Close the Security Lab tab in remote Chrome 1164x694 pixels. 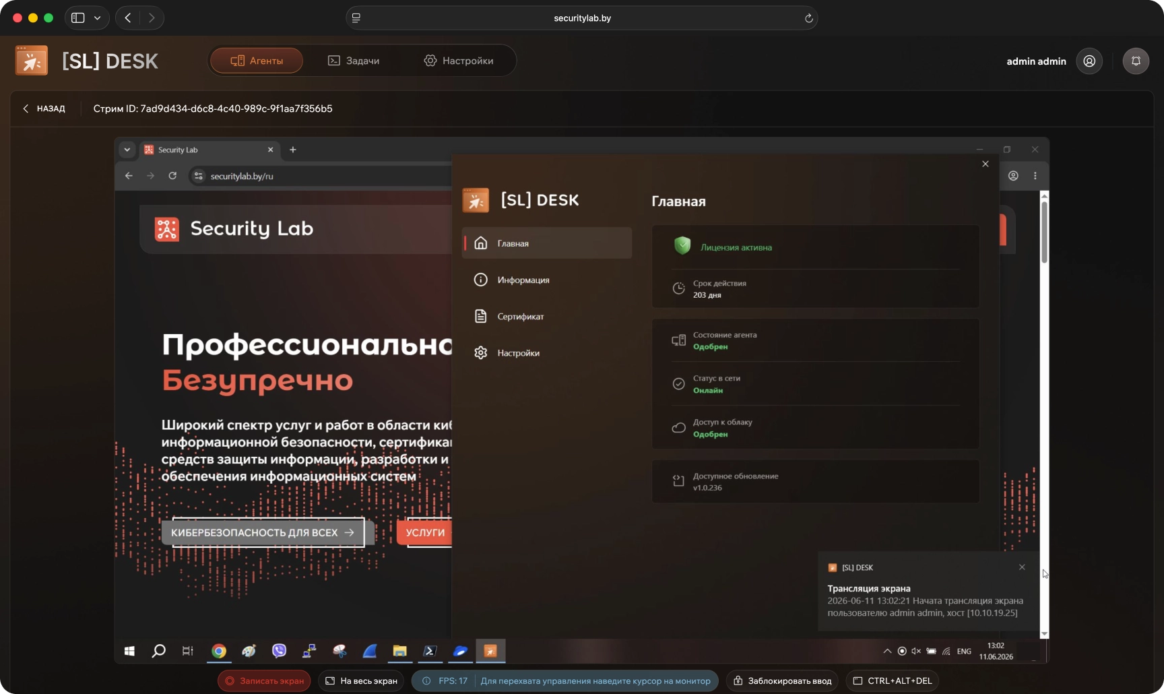coord(270,150)
